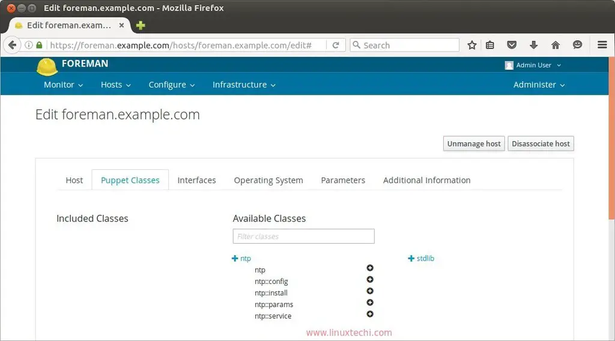This screenshot has height=341, width=615.
Task: Open a new tab with plus icon
Action: click(x=141, y=25)
